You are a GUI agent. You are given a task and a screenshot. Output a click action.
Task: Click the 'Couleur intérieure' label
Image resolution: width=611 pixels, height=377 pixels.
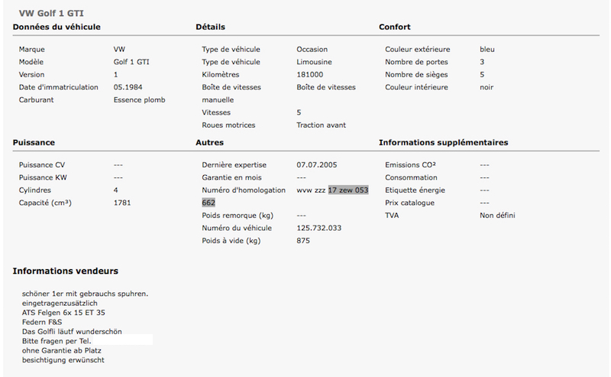[416, 87]
